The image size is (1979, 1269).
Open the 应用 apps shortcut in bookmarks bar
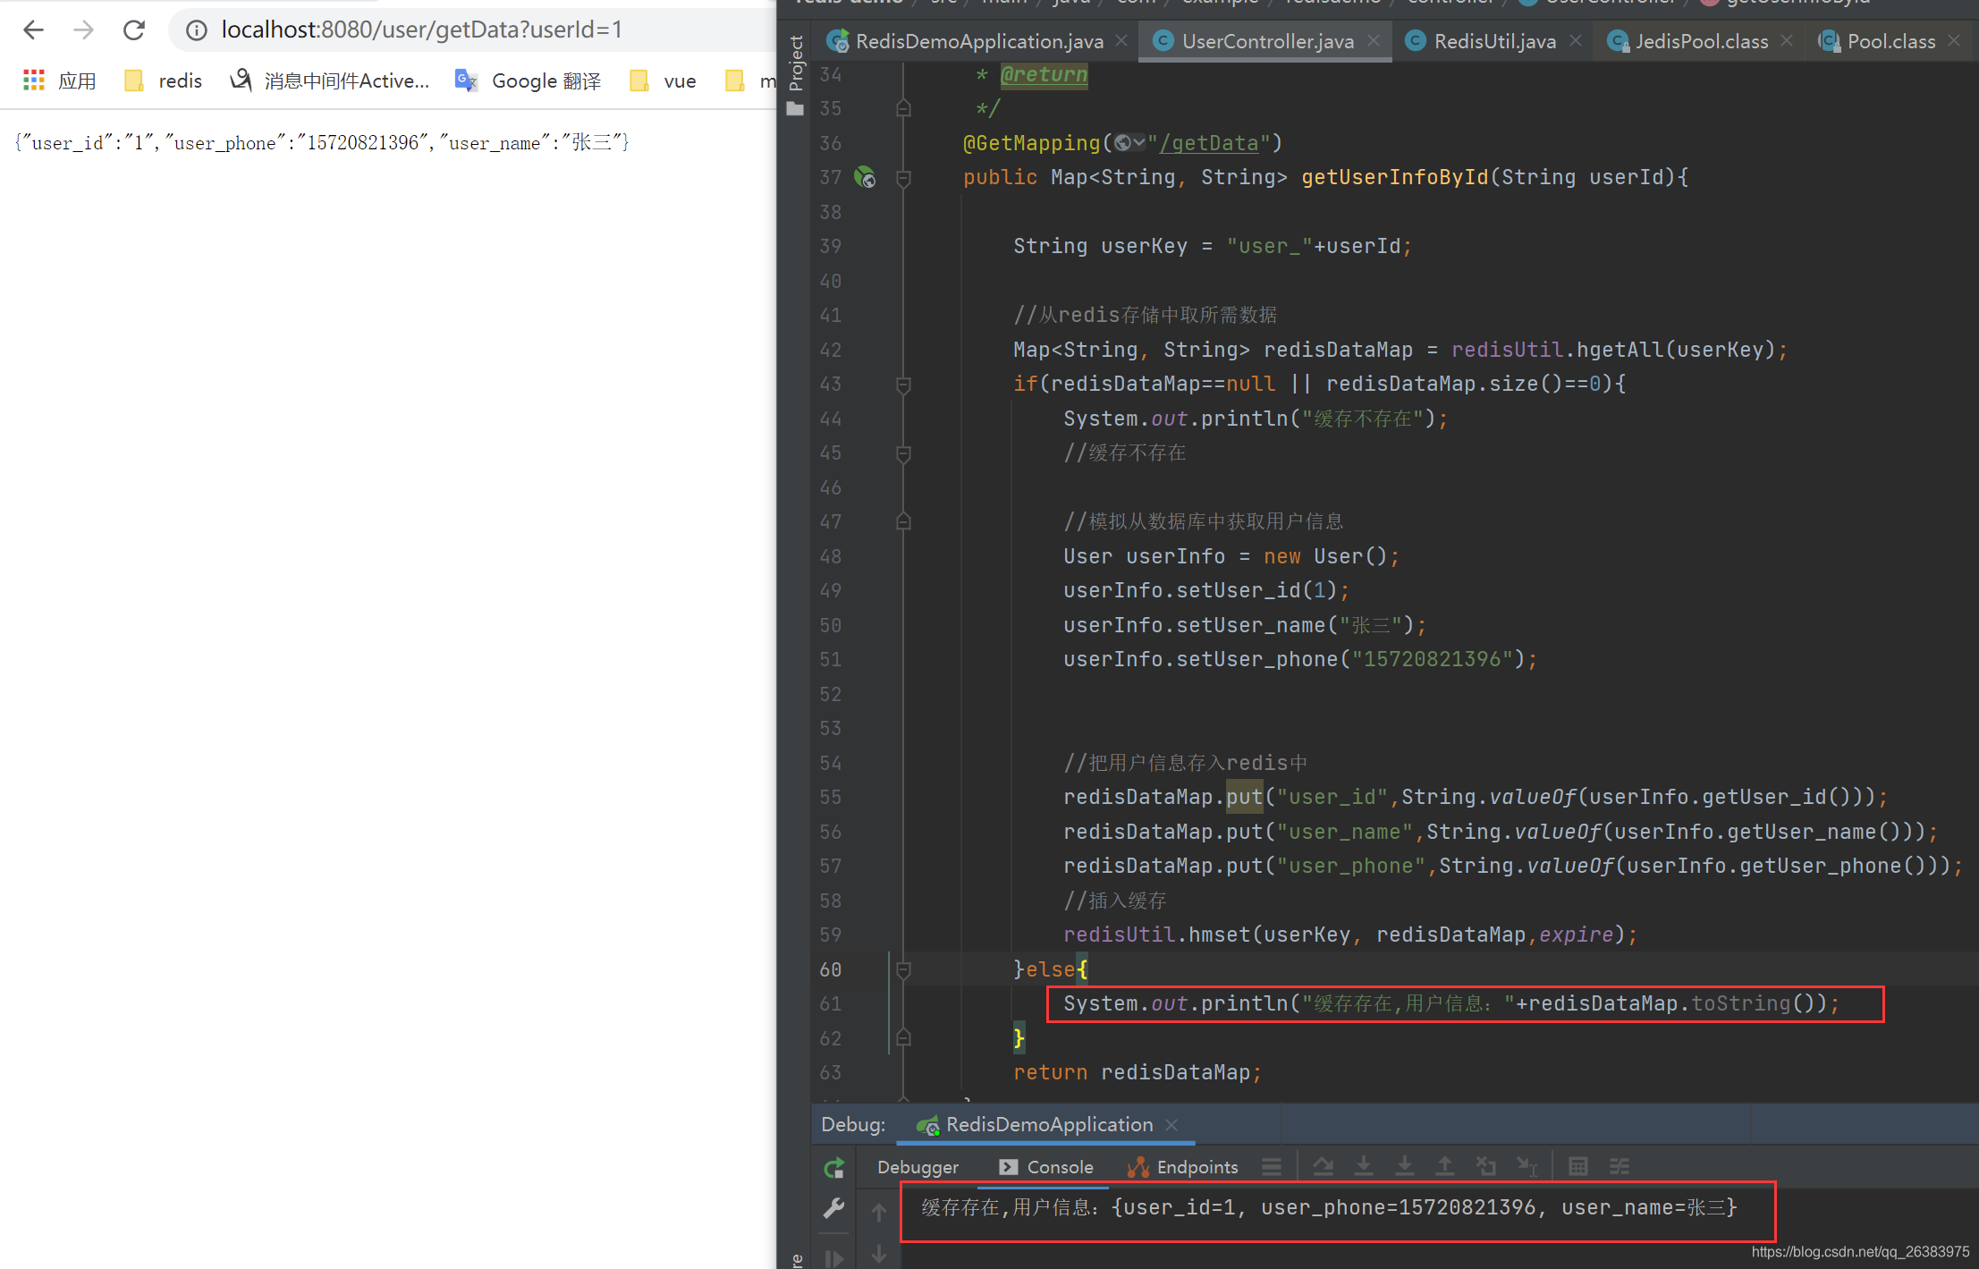(59, 80)
